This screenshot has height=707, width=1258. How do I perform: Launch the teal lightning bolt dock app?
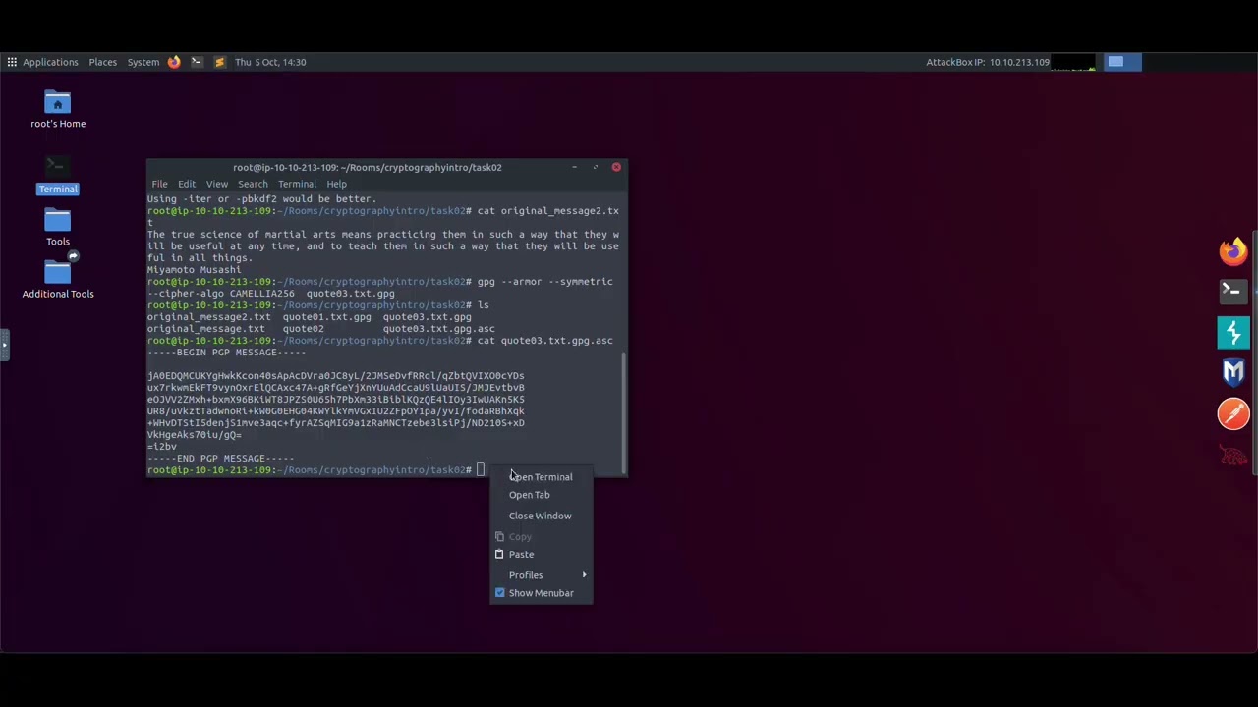point(1233,332)
